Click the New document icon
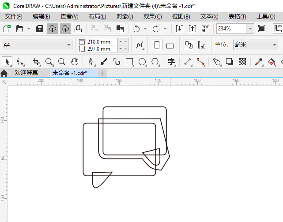The height and width of the screenshot is (222, 283). coord(7,29)
